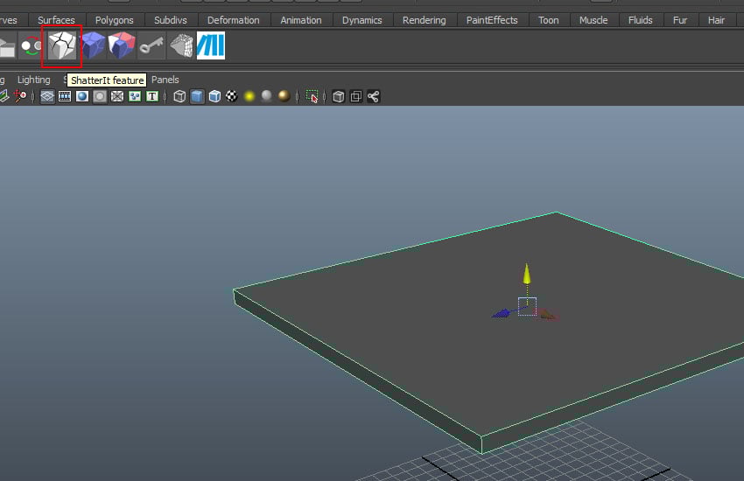
Task: Click the isolate select icon in panel toolbar
Action: (x=312, y=96)
